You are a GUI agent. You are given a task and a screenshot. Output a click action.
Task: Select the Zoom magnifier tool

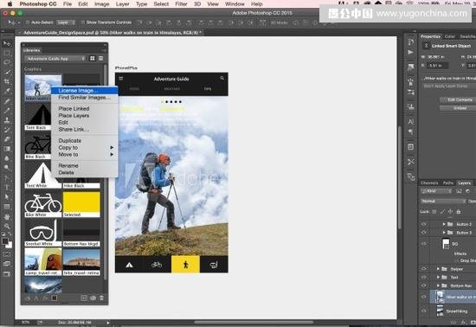[x=7, y=226]
